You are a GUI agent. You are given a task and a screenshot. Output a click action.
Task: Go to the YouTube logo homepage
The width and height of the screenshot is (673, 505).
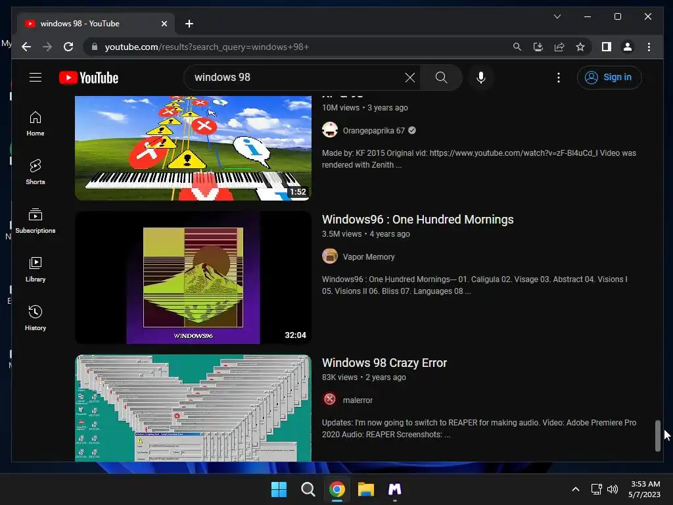(x=89, y=78)
